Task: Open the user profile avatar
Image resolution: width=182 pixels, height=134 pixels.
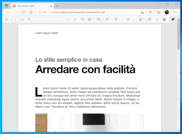Action: point(167,12)
